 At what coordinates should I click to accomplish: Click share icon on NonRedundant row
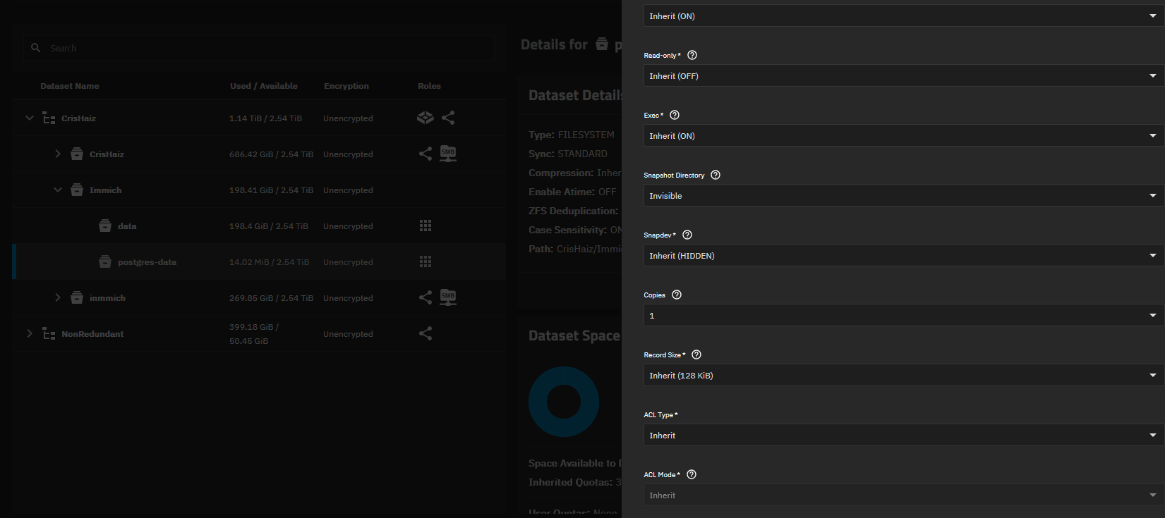(x=425, y=333)
